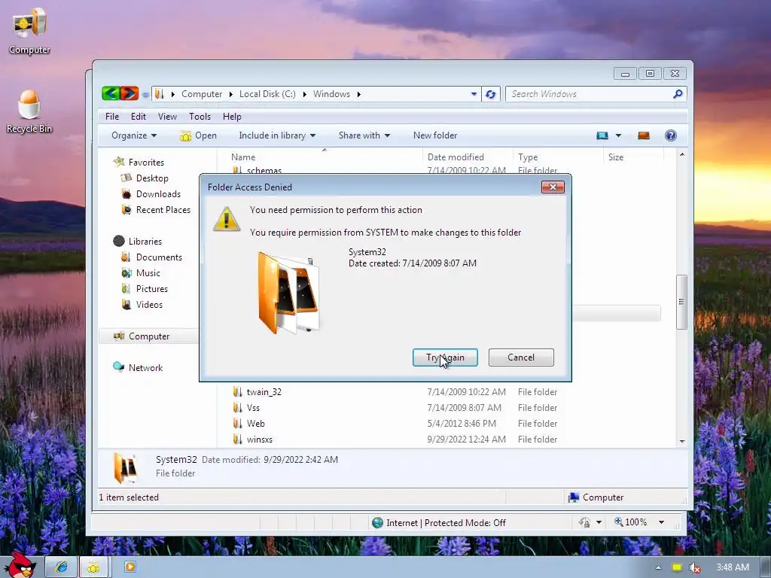This screenshot has width=771, height=578.
Task: Open the zoom level 100% dropdown
Action: (x=661, y=522)
